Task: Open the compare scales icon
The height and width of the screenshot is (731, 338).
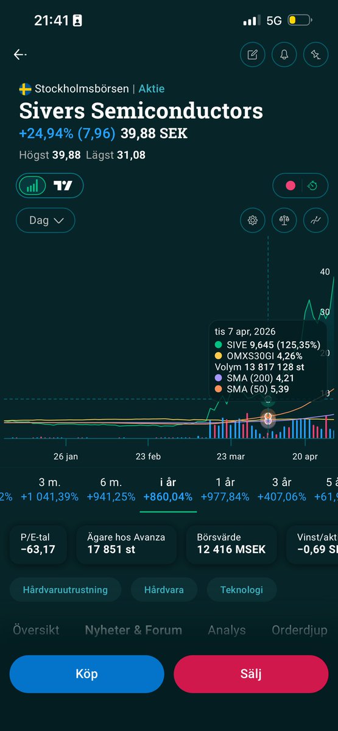Action: (284, 221)
